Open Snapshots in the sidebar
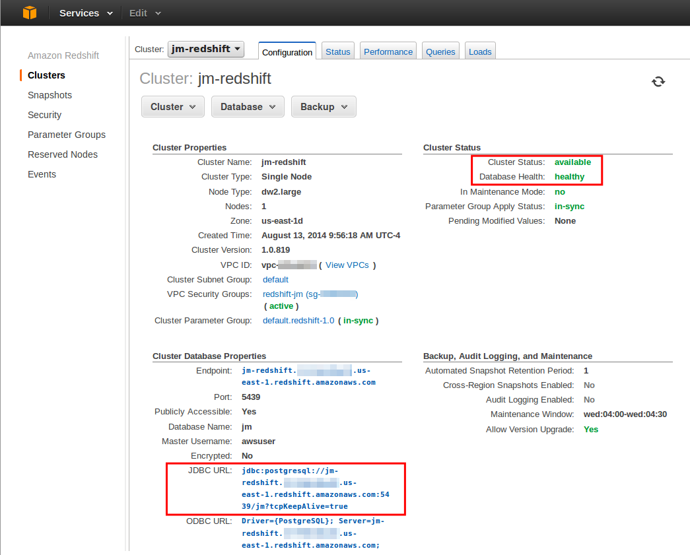 click(50, 95)
